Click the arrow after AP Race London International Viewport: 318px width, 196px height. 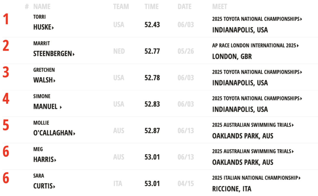(x=298, y=46)
